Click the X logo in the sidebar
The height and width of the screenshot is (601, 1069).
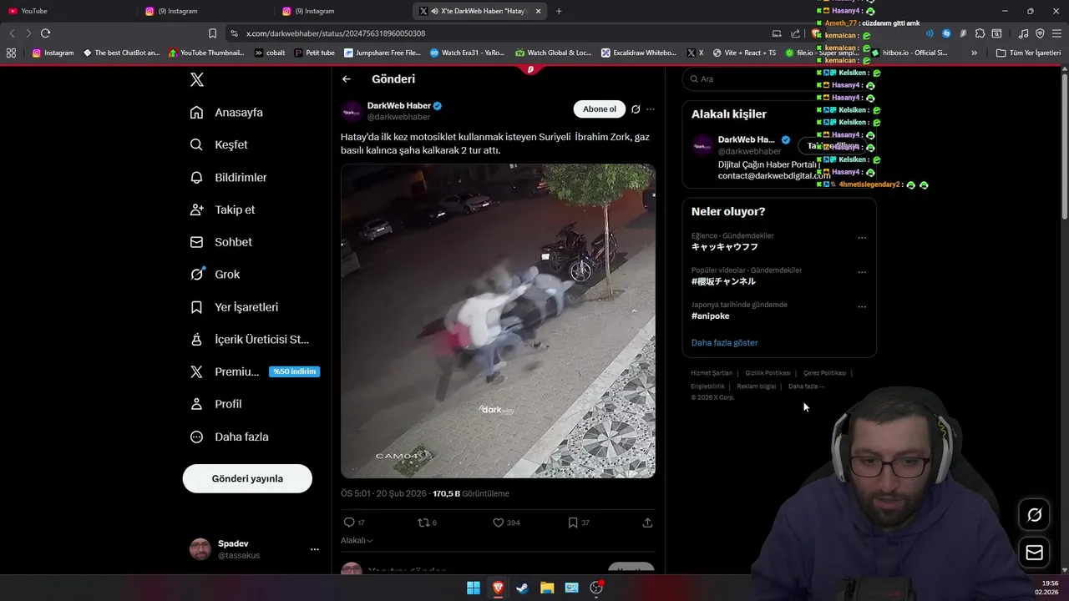(x=197, y=80)
